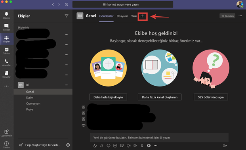Open the Dosyalar files icon in left rail
Screen dimensions: 246x150
(x=6, y=74)
